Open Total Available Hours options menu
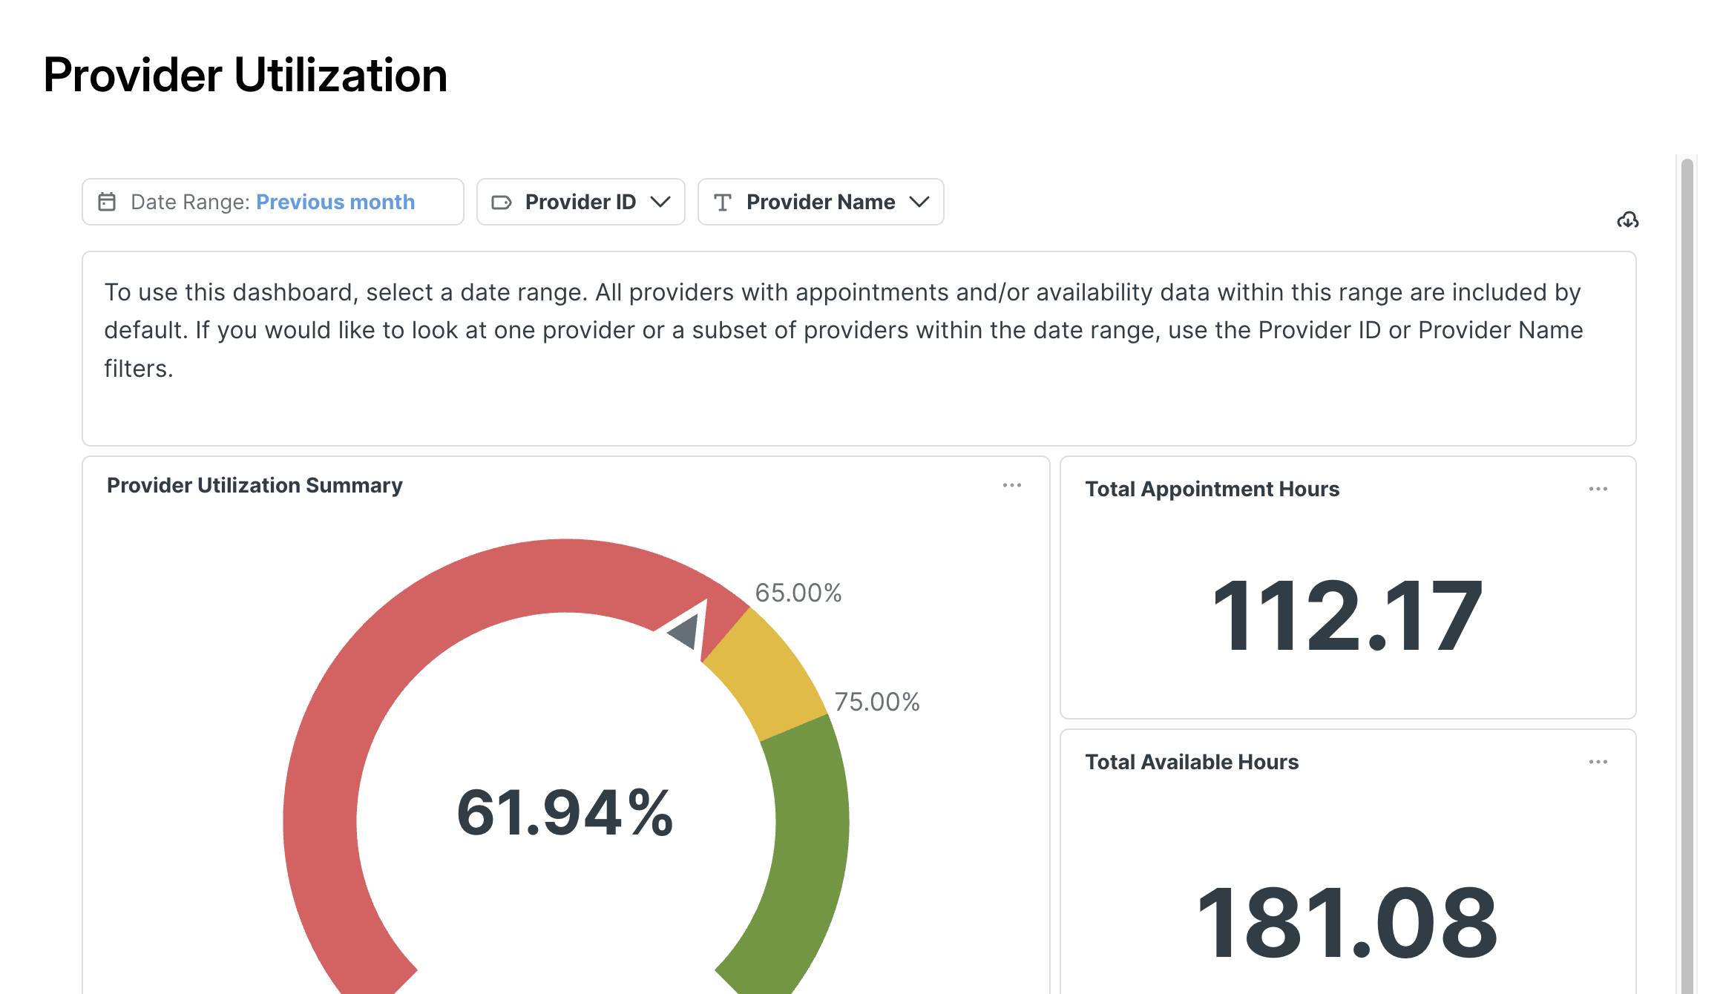Viewport: 1723px width, 994px height. (1598, 762)
